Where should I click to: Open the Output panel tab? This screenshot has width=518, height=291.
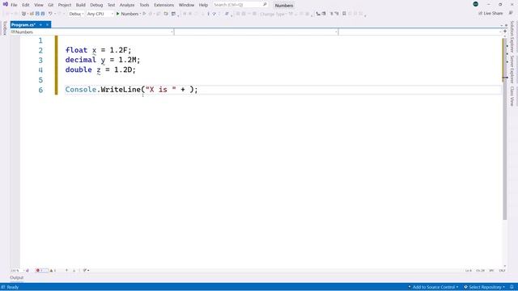16,278
